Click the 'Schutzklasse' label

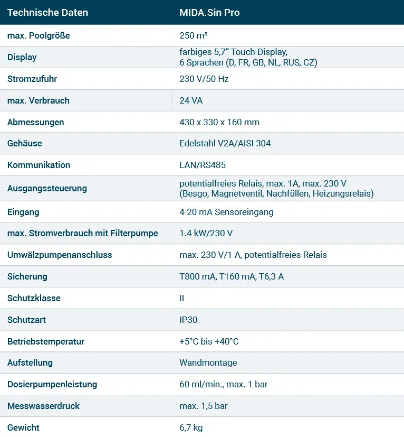pyautogui.click(x=34, y=298)
